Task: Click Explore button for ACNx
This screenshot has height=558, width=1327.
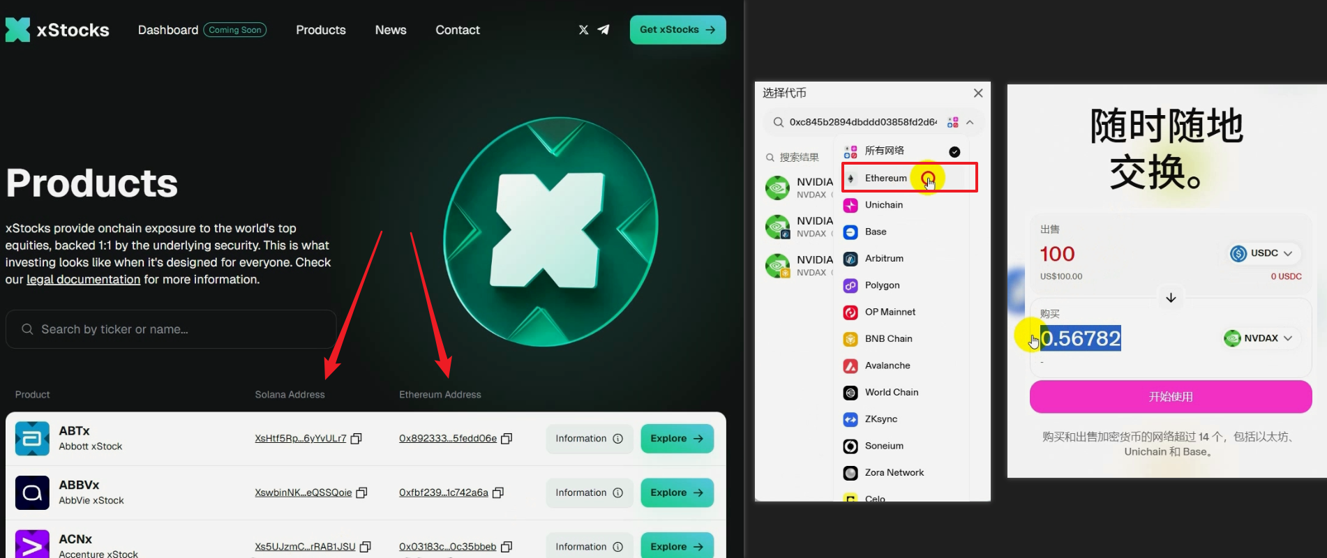Action: coord(677,546)
